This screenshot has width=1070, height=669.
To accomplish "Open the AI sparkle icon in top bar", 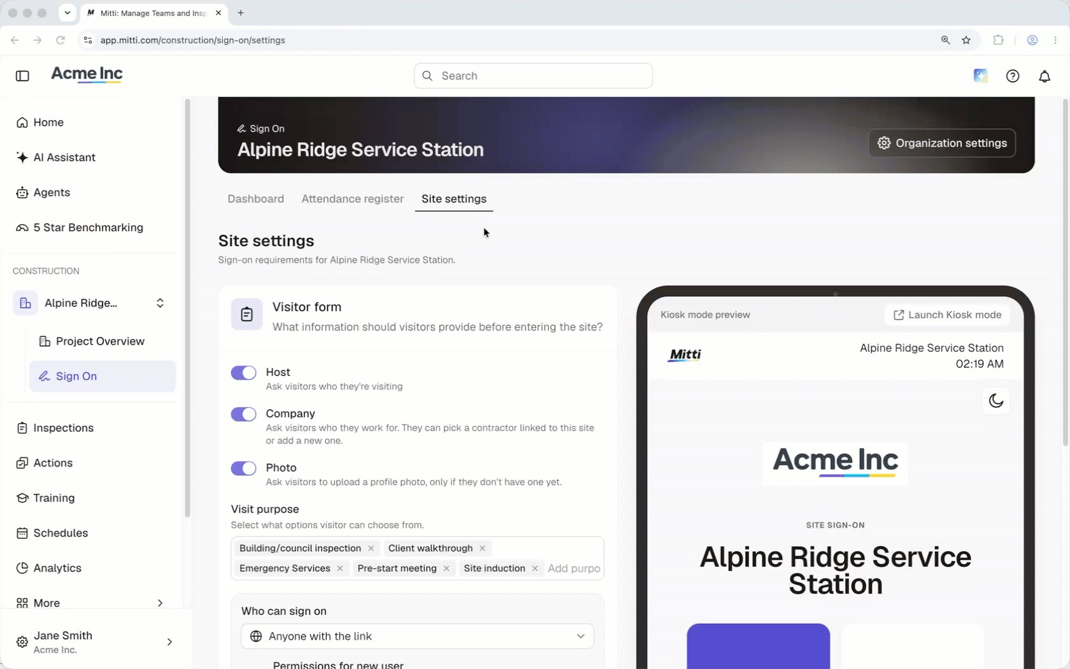I will [x=980, y=76].
